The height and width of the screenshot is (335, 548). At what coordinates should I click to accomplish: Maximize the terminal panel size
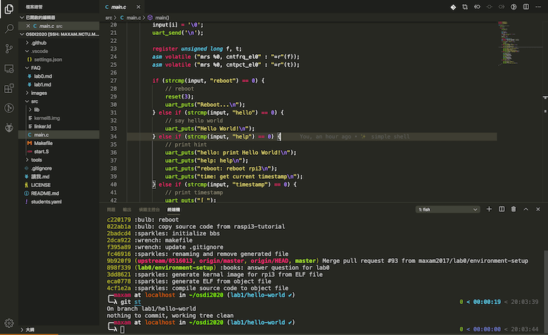[526, 209]
